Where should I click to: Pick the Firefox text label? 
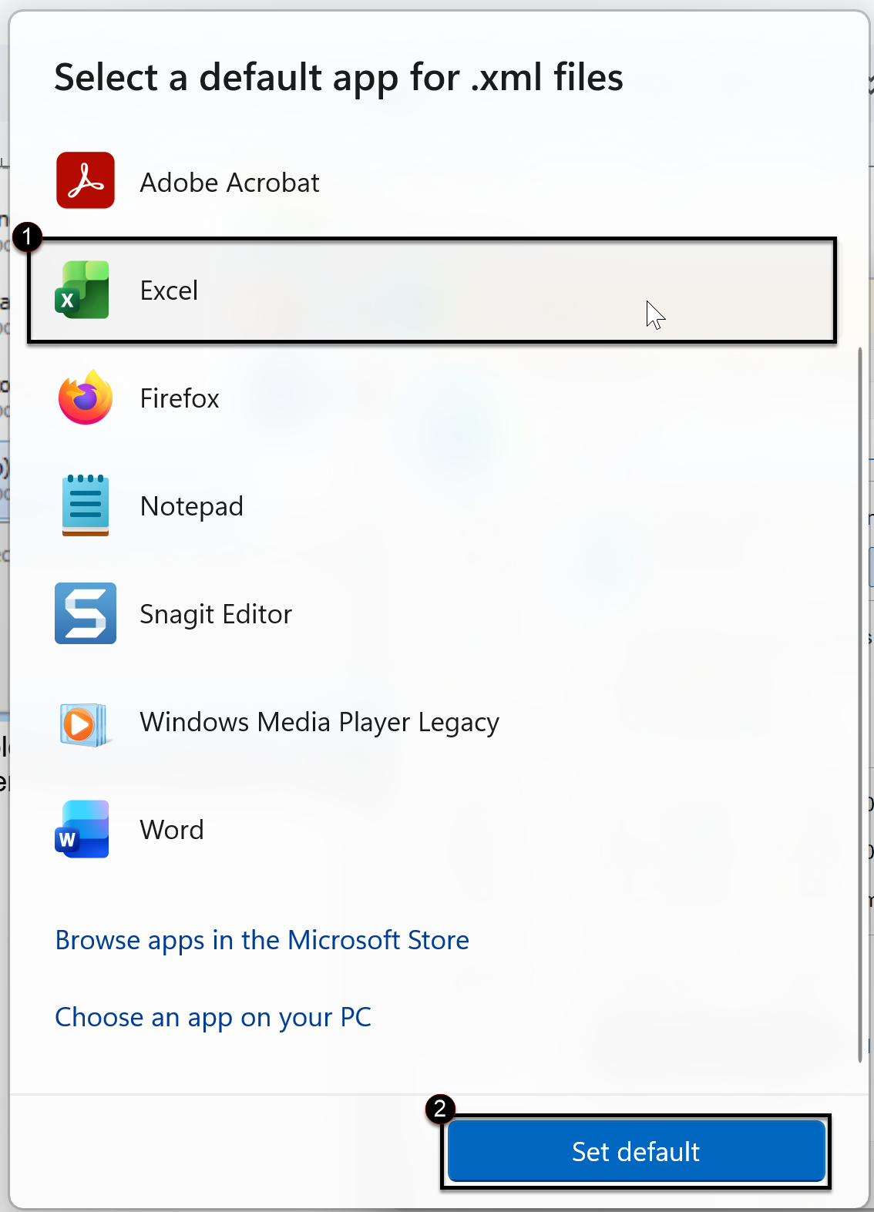(x=180, y=398)
